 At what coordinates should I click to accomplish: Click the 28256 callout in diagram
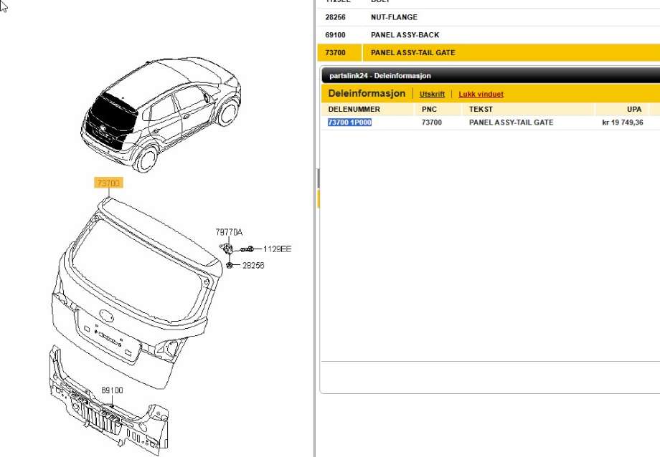coord(253,265)
